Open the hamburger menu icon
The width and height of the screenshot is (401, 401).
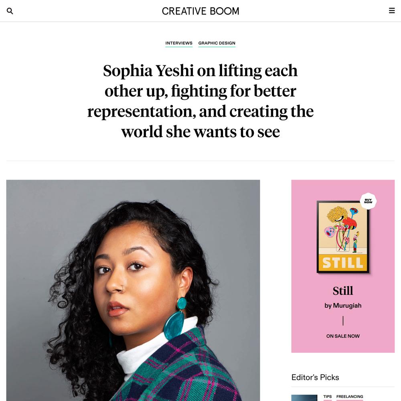coord(391,11)
